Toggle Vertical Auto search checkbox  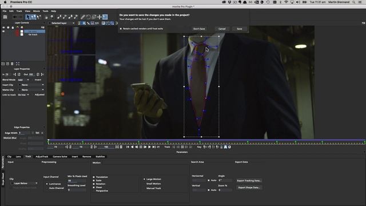pos(209,190)
